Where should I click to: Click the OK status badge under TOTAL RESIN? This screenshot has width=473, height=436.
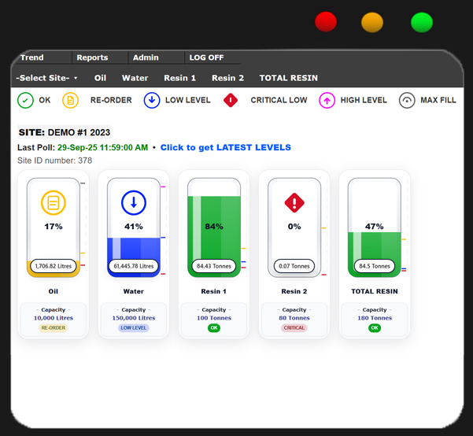pos(375,328)
